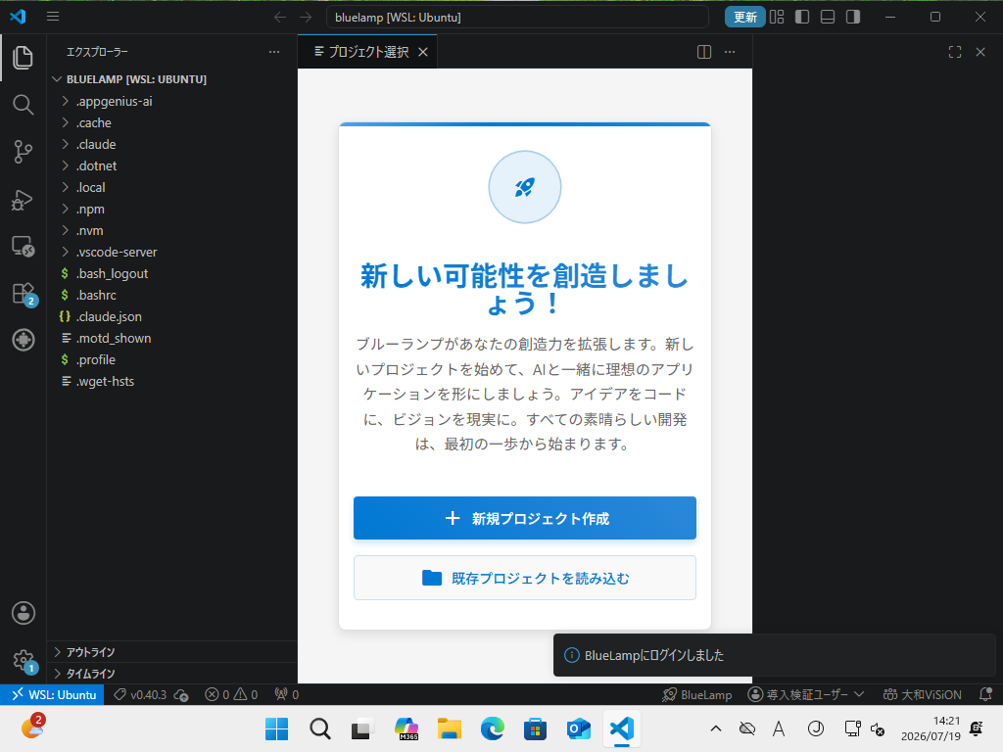
Task: Click the command center search field
Action: click(x=517, y=18)
